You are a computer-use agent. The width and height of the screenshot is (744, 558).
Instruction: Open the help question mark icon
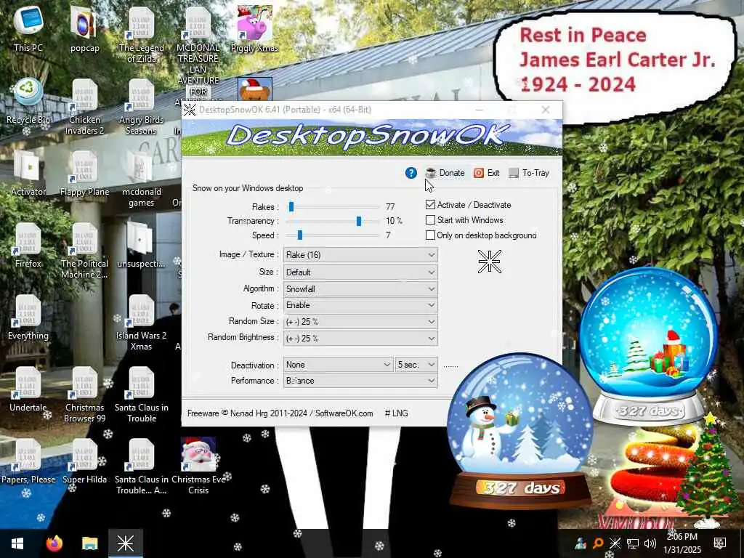tap(411, 173)
